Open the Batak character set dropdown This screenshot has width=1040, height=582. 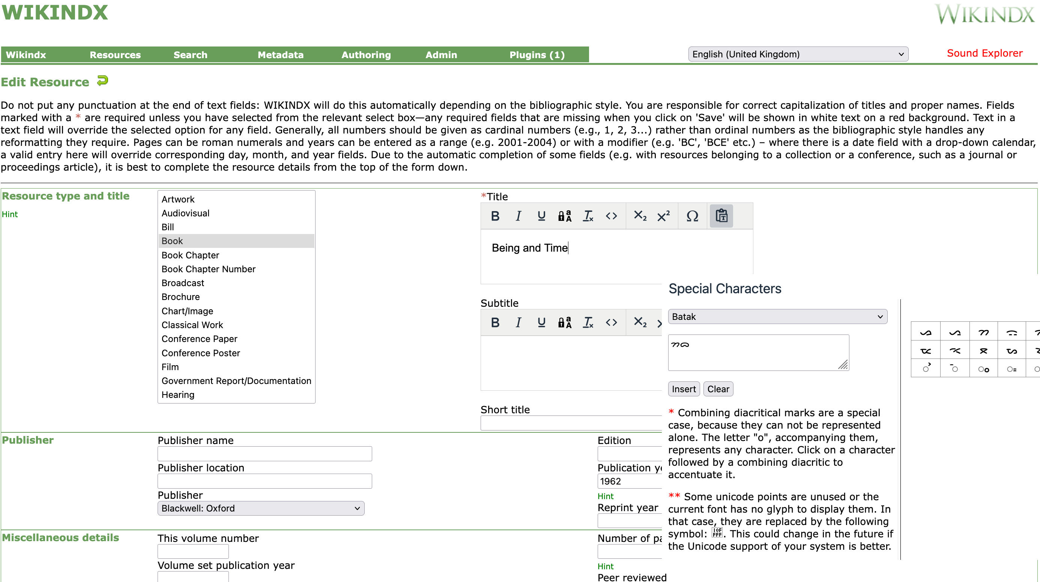coord(777,317)
